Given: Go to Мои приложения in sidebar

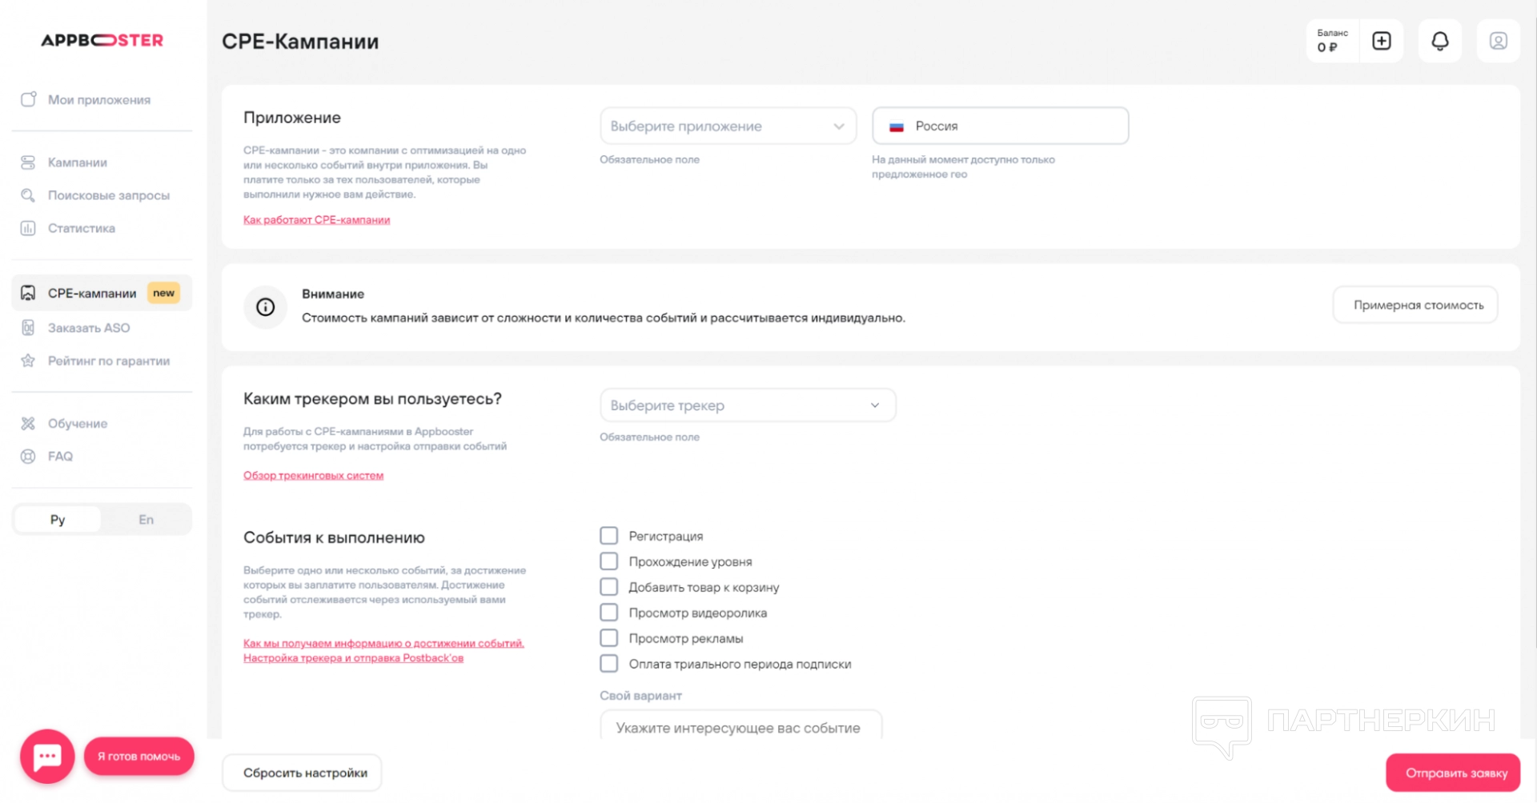Looking at the screenshot, I should 98,100.
